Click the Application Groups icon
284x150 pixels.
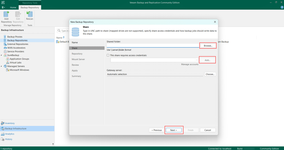(7, 59)
